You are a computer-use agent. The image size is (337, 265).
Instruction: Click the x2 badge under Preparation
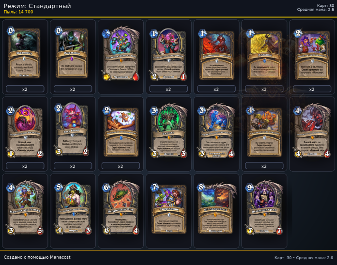tap(73, 89)
